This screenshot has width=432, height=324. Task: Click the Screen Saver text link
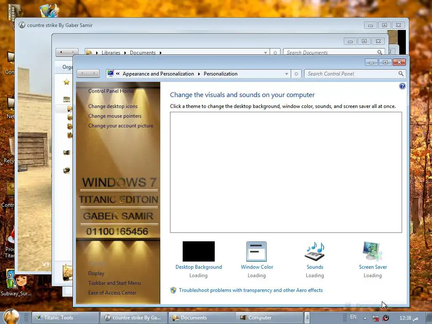pyautogui.click(x=373, y=267)
